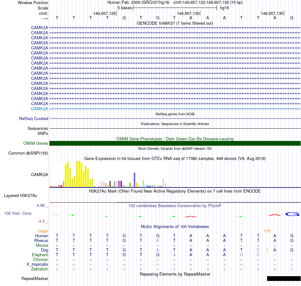Click 'Human Feb. 2009 (GRCh37/hg19)' assembly text

pyautogui.click(x=138, y=3)
